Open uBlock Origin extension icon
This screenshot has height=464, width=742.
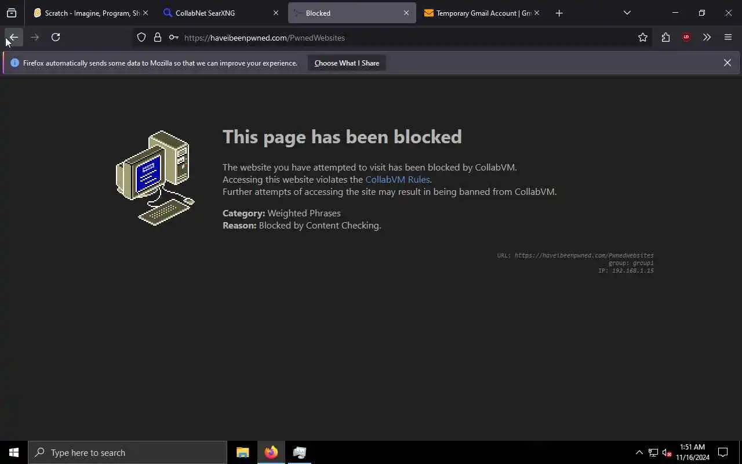pos(686,37)
